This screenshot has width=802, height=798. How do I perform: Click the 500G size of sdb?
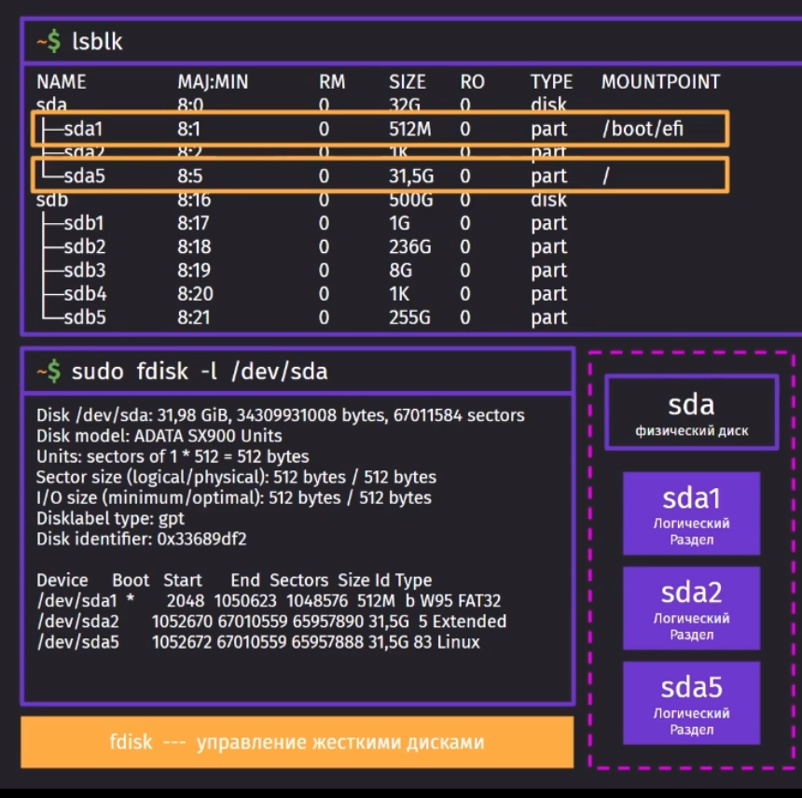tap(410, 200)
